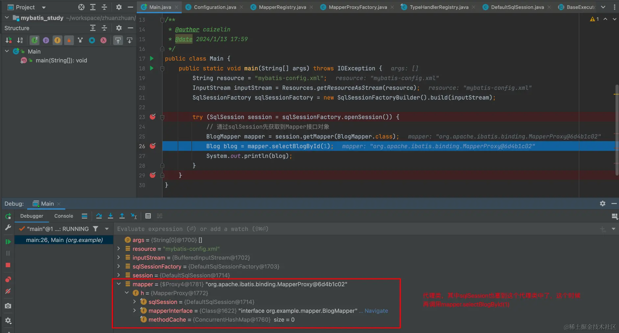Expand all in the Project panel
The height and width of the screenshot is (333, 619).
click(93, 7)
